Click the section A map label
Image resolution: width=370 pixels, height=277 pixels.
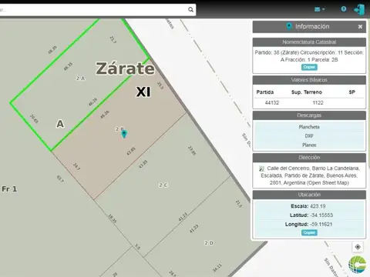60,124
